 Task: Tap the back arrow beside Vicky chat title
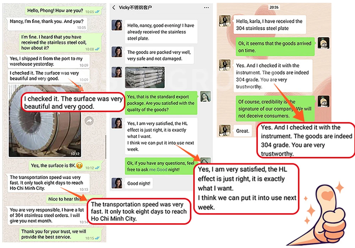(x=114, y=7)
